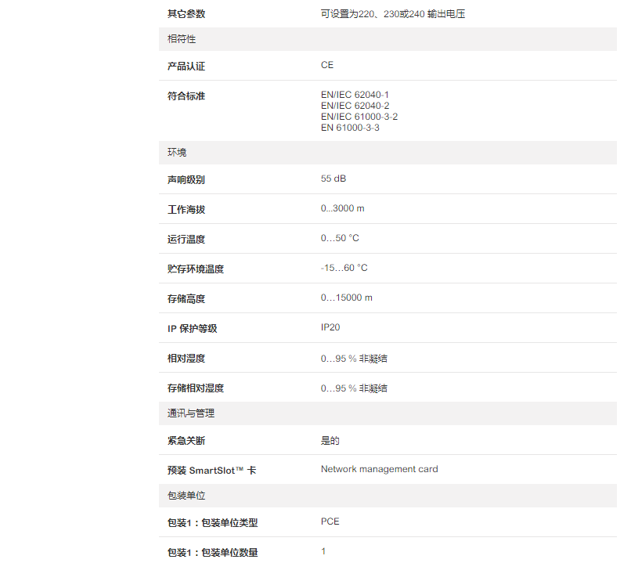Click the 运行温度 row label

(186, 240)
